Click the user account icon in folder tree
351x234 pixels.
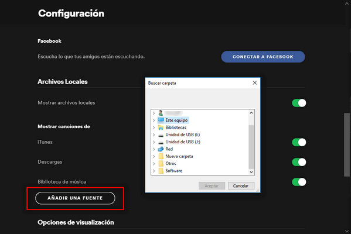[161, 113]
